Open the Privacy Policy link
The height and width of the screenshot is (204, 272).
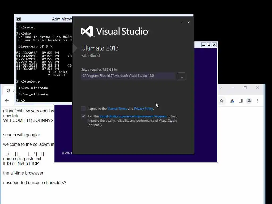pos(143,109)
